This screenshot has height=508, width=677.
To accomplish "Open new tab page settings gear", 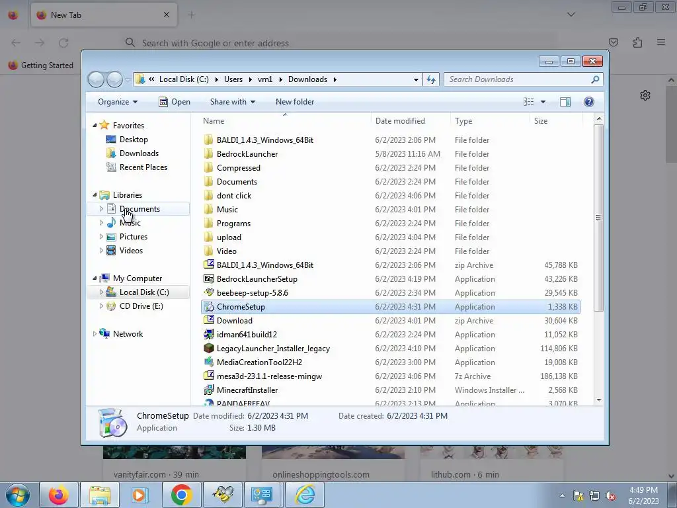I will (645, 95).
